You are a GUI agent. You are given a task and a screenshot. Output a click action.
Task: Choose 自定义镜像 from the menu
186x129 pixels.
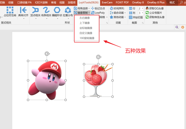[x=86, y=33]
